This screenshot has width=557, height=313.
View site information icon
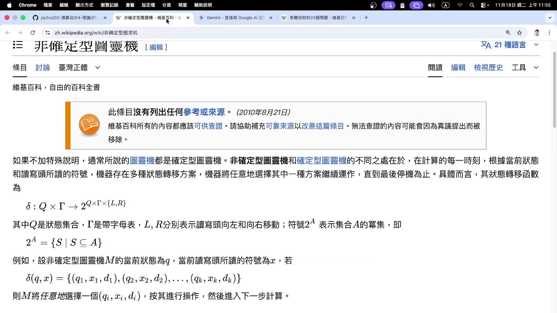click(x=48, y=33)
